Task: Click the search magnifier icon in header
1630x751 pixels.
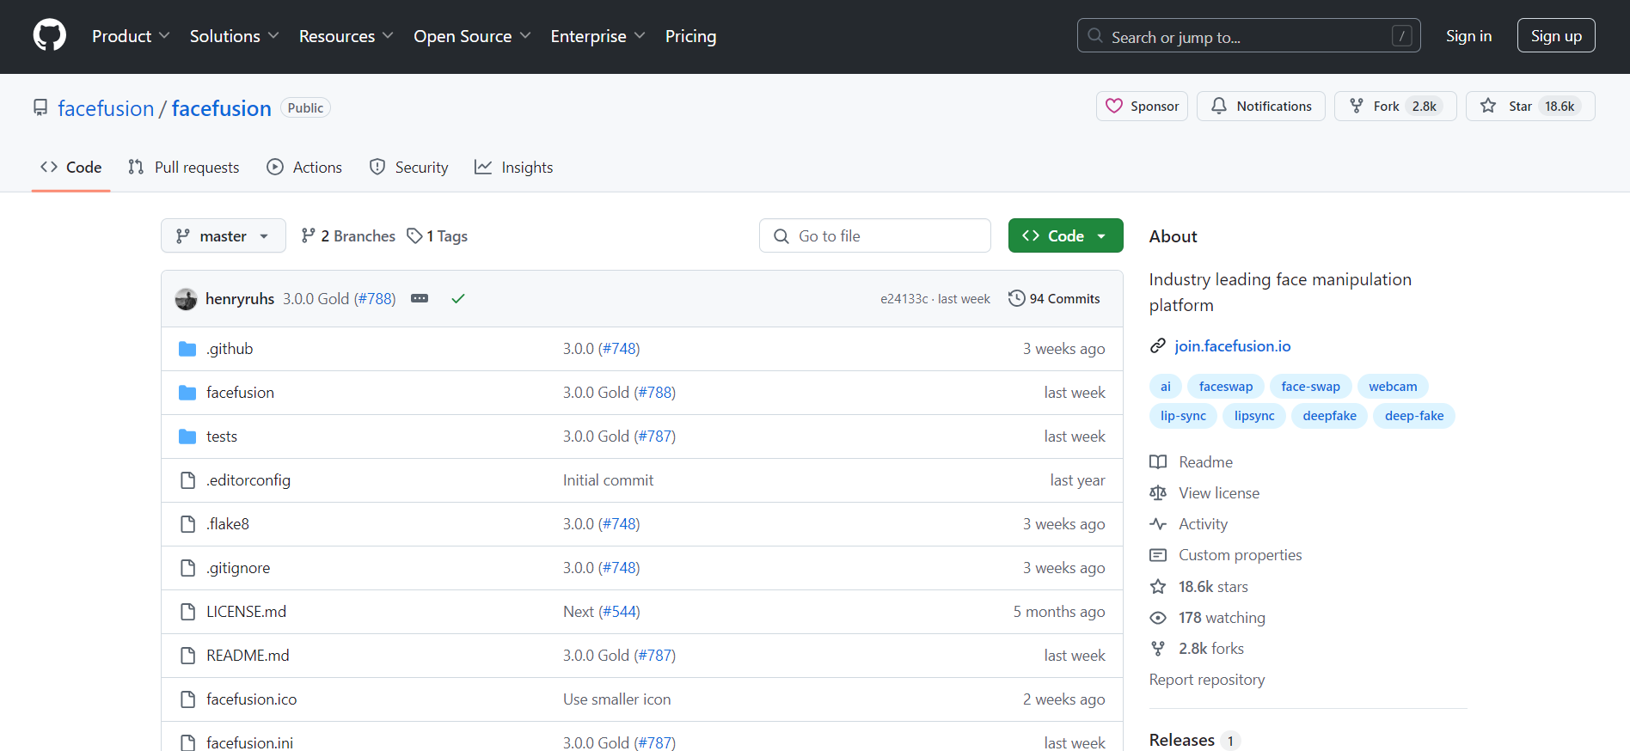Action: point(1095,36)
